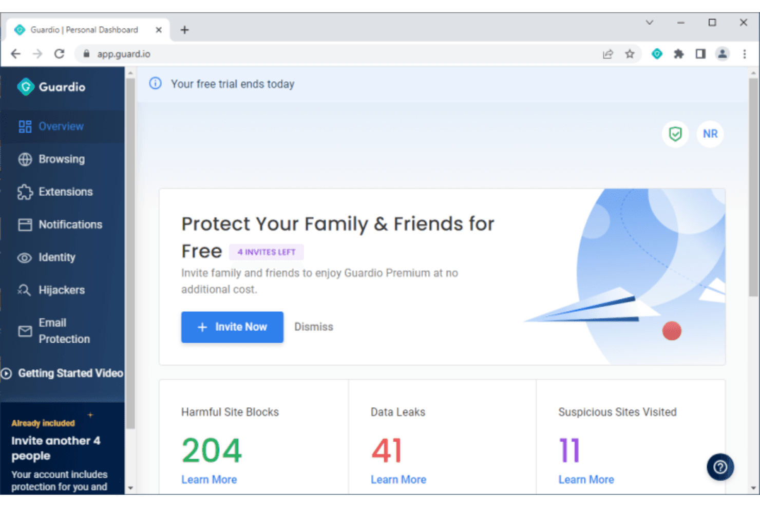The height and width of the screenshot is (507, 760).
Task: Toggle the browser side panel
Action: pos(700,54)
